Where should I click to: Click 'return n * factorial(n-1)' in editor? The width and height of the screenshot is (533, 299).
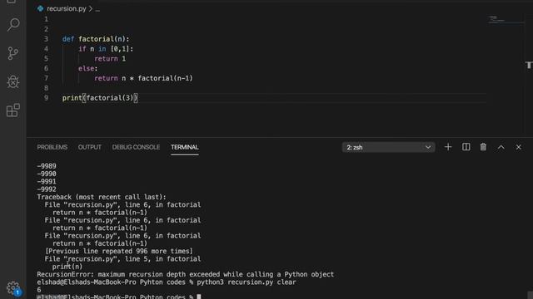pos(143,78)
